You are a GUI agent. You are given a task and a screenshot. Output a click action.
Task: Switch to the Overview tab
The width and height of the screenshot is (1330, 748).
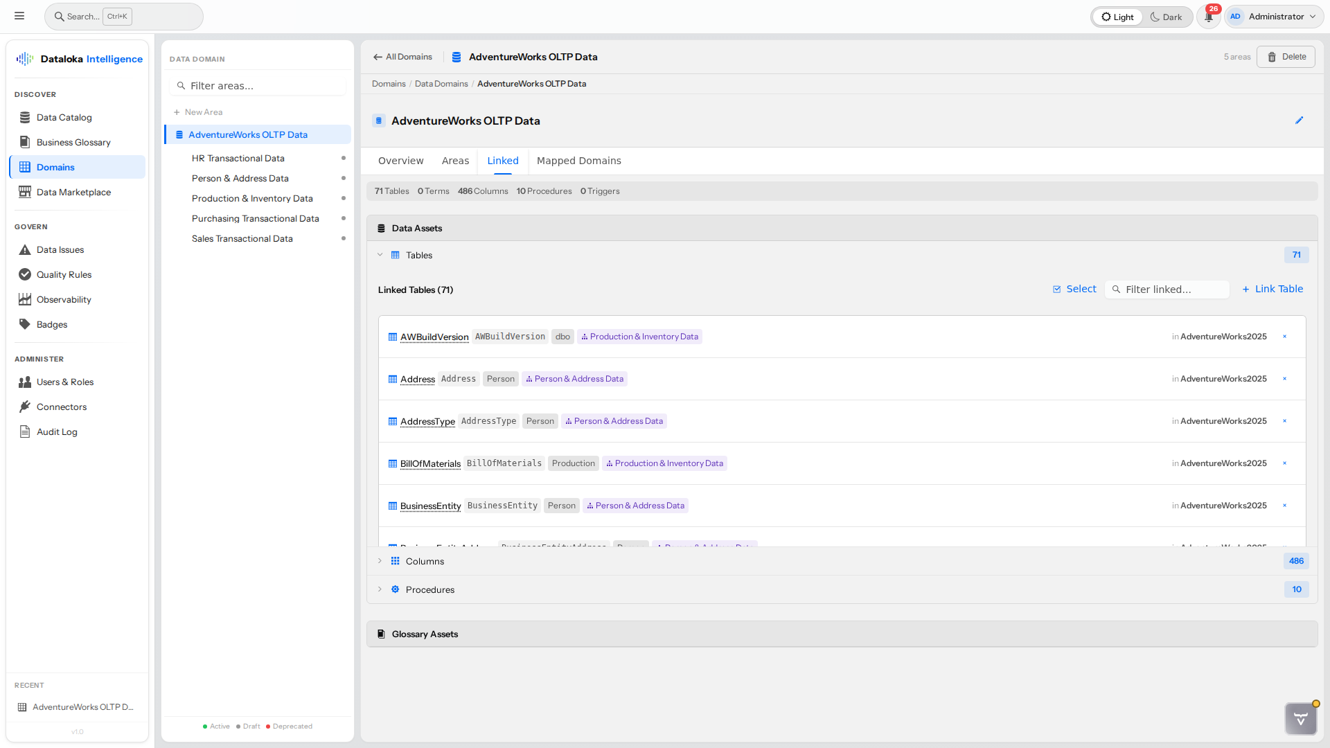click(400, 161)
